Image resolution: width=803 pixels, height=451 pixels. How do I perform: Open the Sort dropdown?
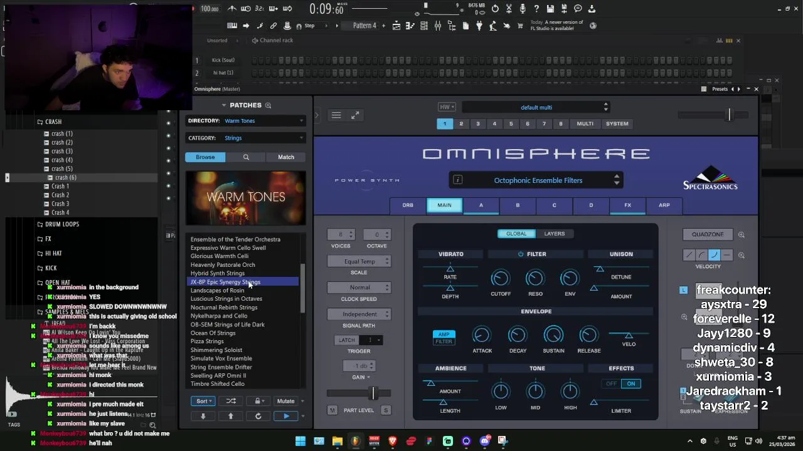point(203,401)
